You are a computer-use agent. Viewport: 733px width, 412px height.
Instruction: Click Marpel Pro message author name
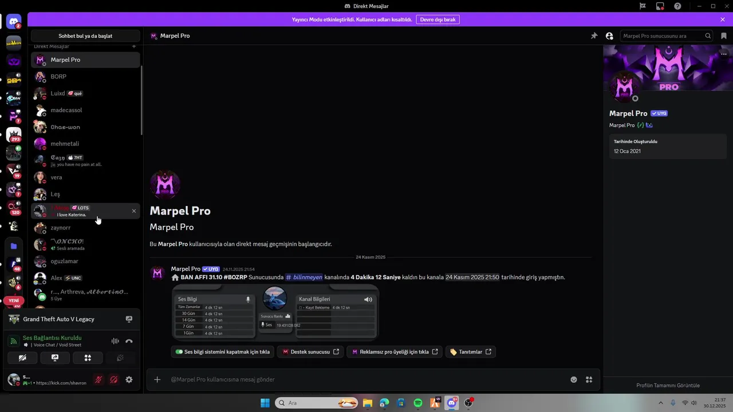186,269
